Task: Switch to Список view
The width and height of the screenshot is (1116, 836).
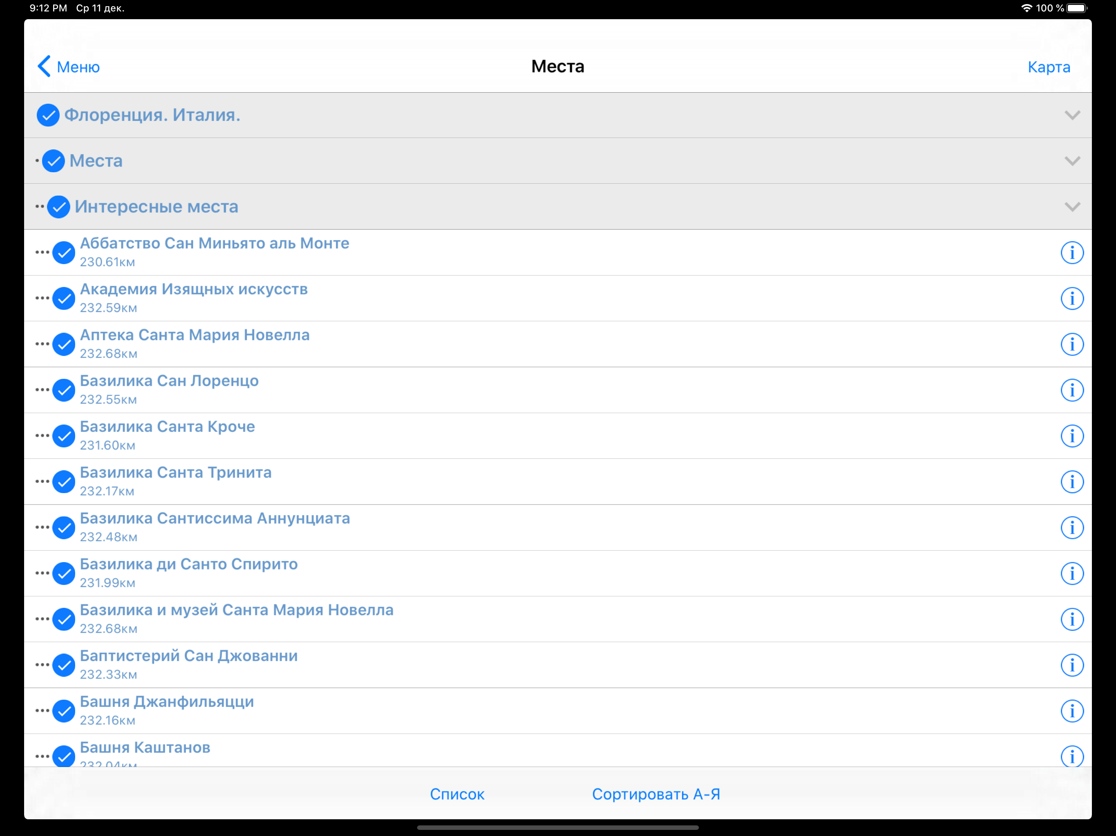Action: [x=457, y=794]
